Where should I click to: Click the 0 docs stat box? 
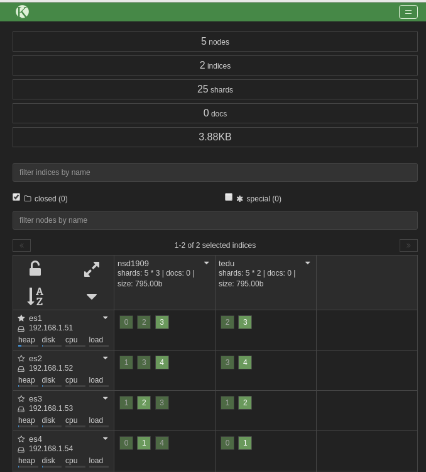coord(215,113)
